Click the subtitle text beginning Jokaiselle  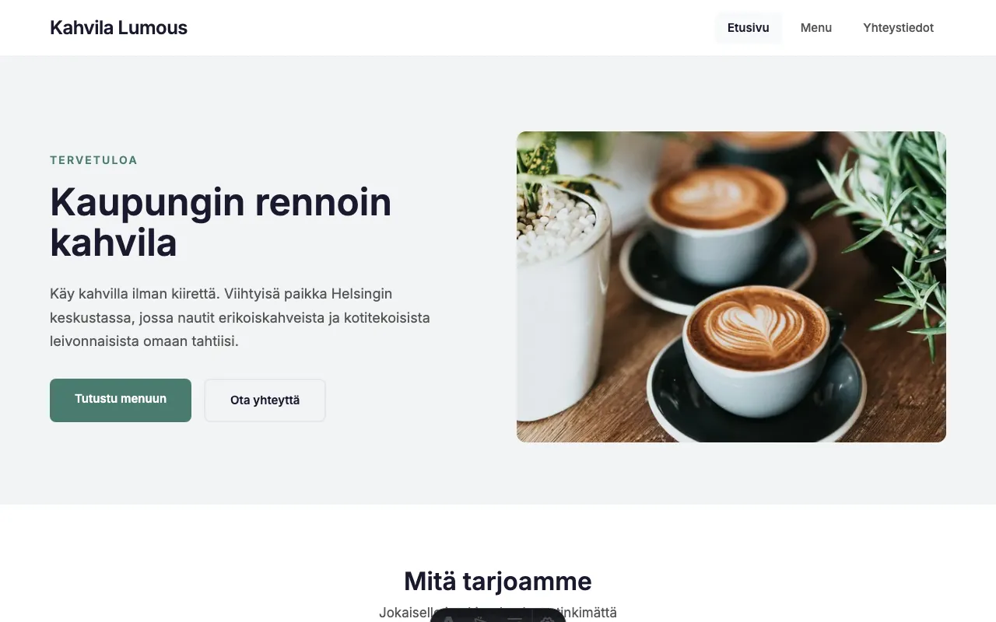pyautogui.click(x=498, y=613)
